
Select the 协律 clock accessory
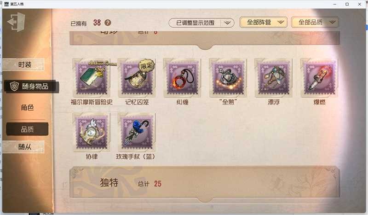pyautogui.click(x=92, y=132)
